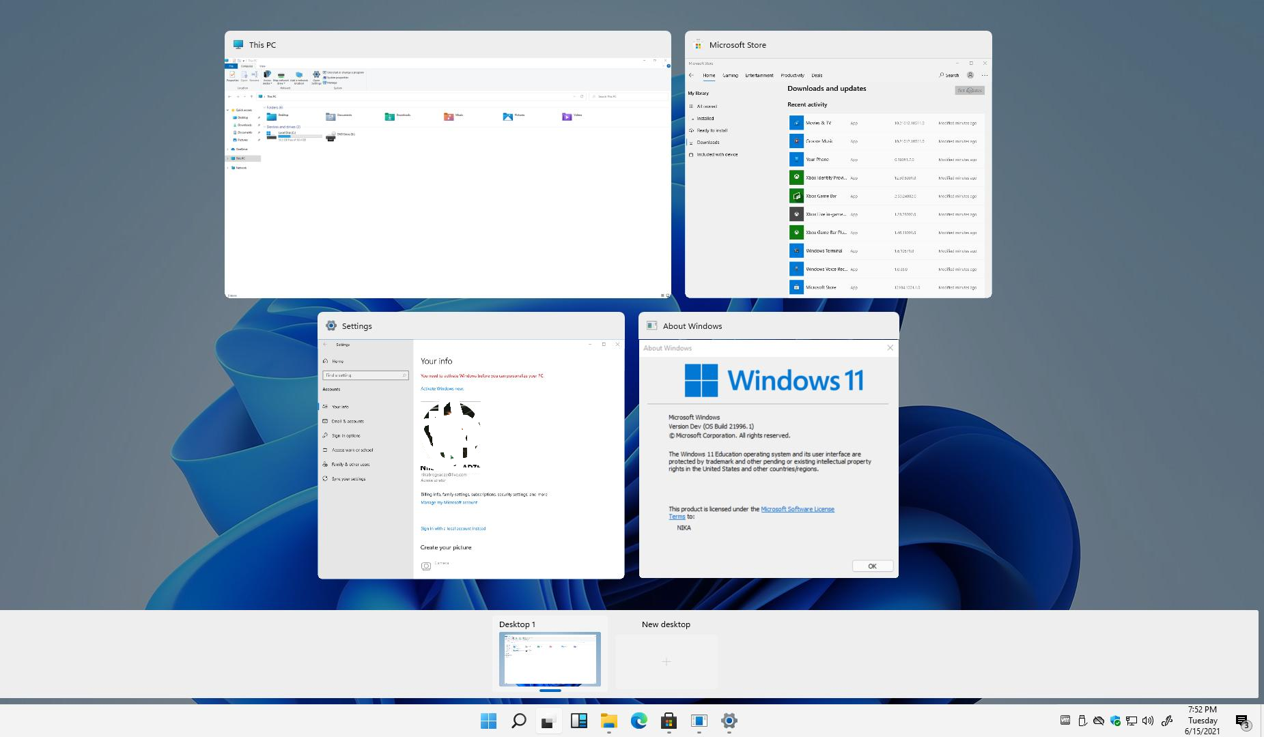Open Microsoft Store taskbar icon
Viewport: 1264px width, 737px height.
click(669, 721)
